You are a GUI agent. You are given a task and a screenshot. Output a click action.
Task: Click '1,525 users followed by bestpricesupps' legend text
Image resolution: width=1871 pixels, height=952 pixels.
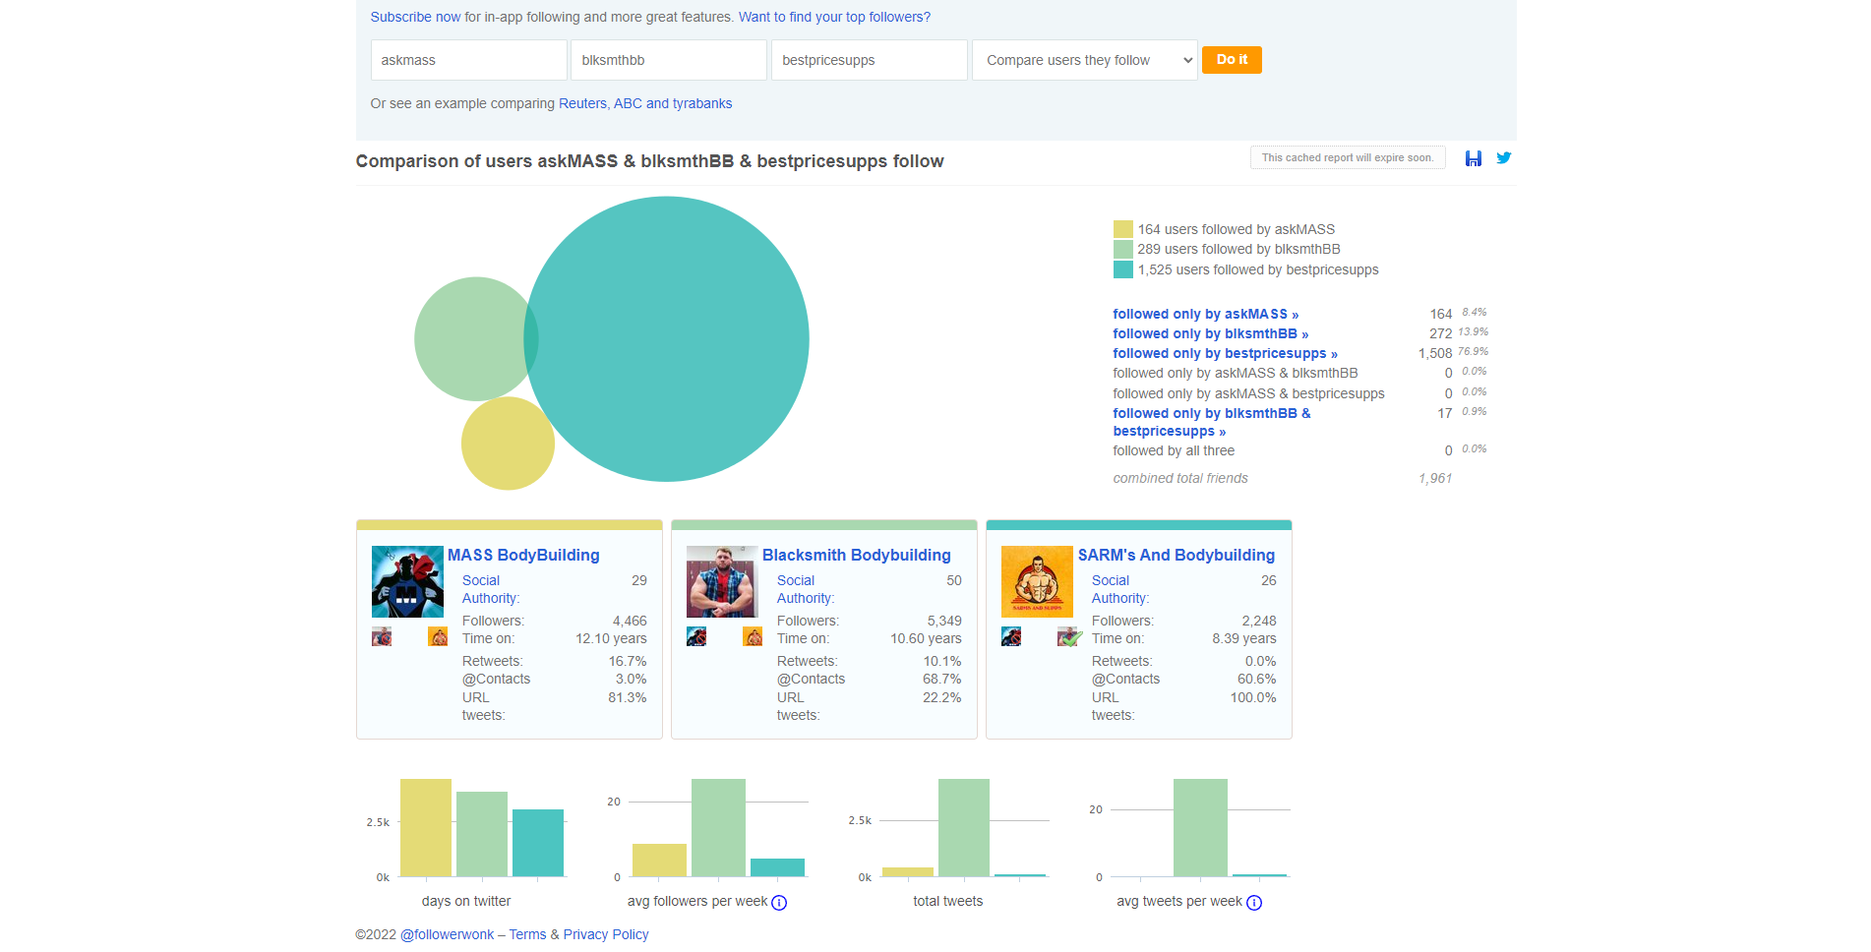click(x=1258, y=269)
